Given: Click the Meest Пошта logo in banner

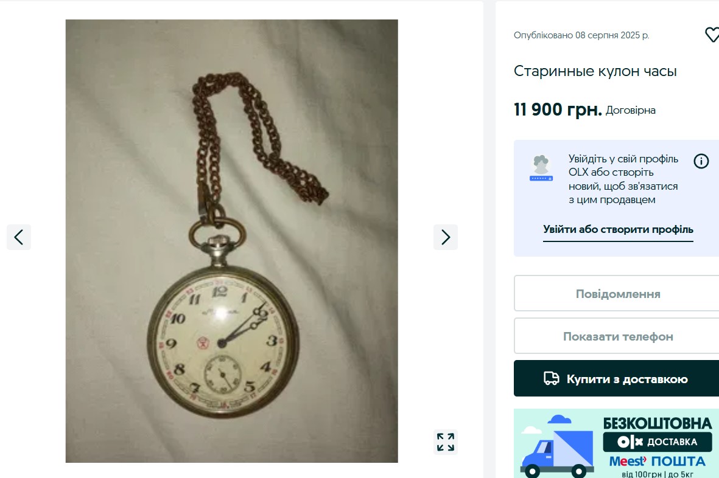Looking at the screenshot, I should click(657, 461).
